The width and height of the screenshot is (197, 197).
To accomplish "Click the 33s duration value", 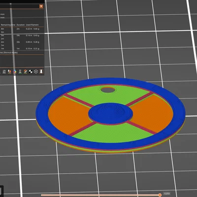I will click(x=18, y=42).
